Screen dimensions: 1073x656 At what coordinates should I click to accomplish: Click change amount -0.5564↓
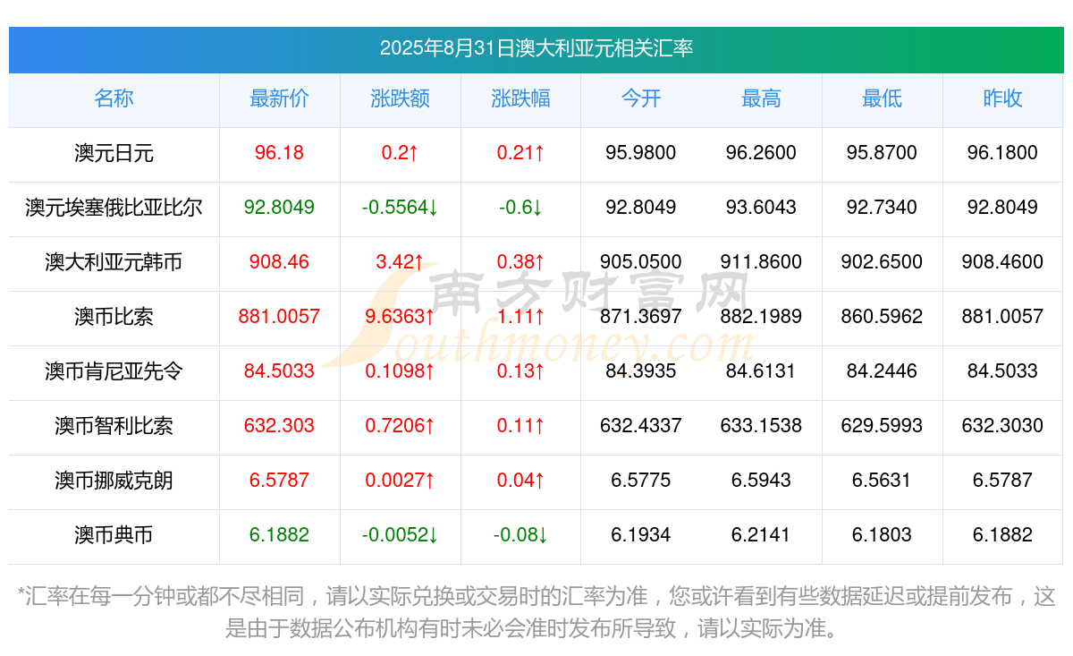point(400,208)
